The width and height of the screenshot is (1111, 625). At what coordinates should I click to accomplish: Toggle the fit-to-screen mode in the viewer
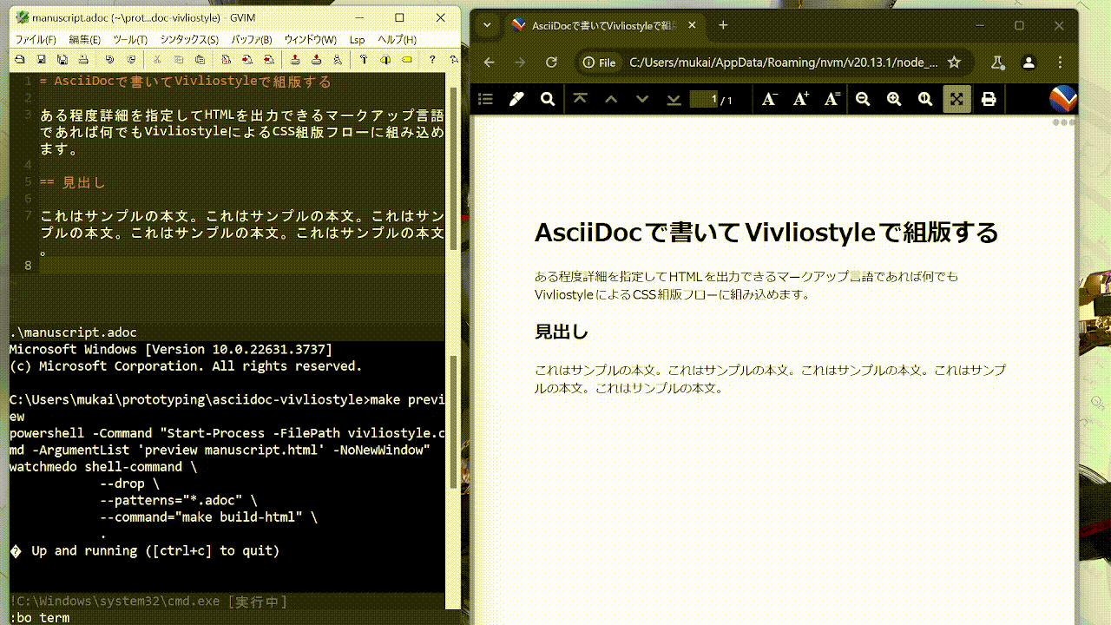(x=957, y=99)
